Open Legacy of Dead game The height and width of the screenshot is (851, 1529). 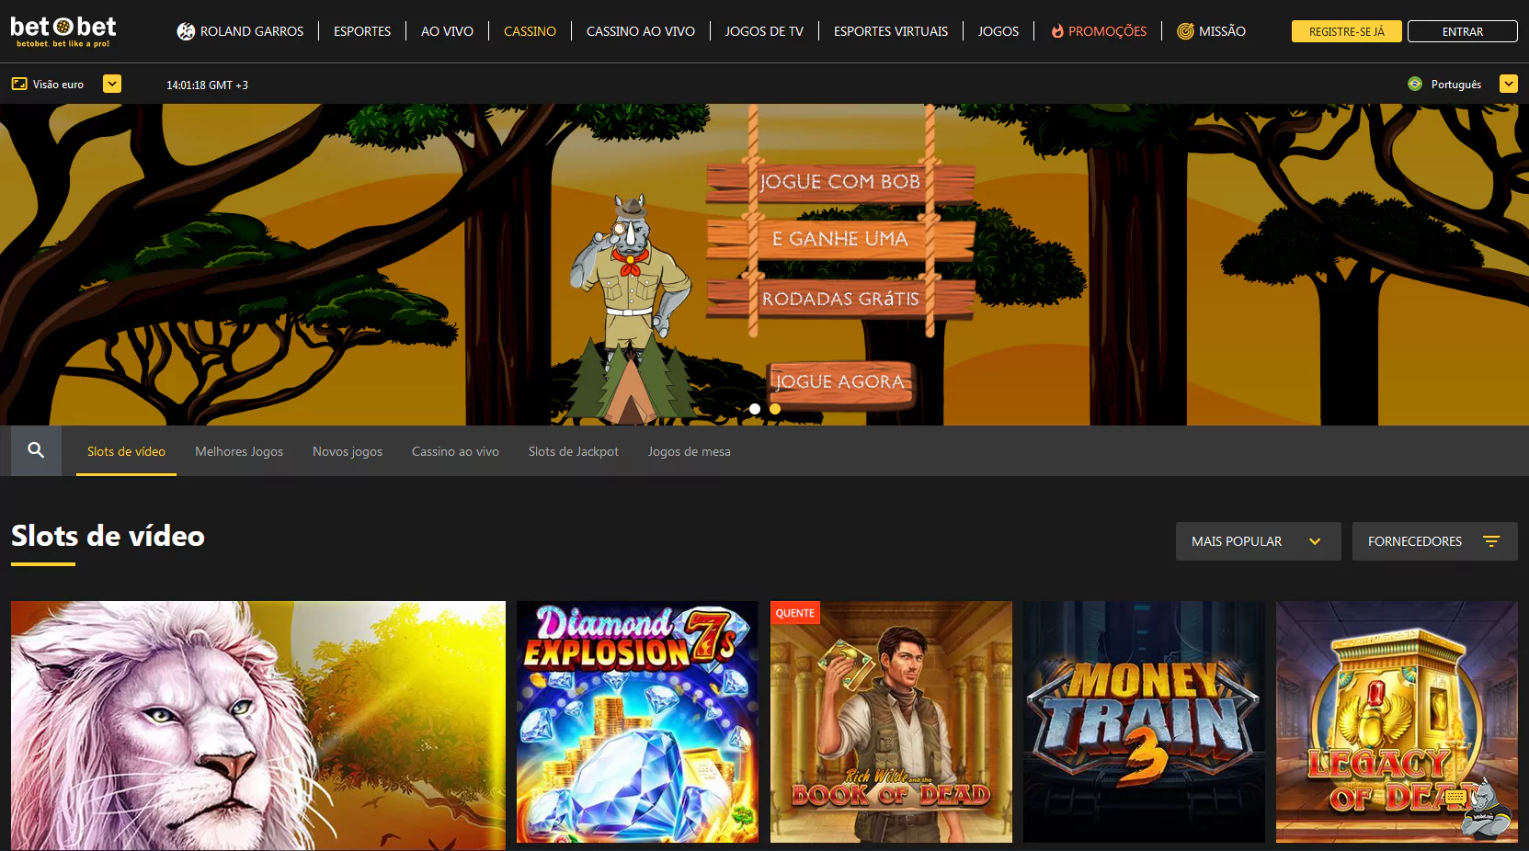click(x=1397, y=722)
